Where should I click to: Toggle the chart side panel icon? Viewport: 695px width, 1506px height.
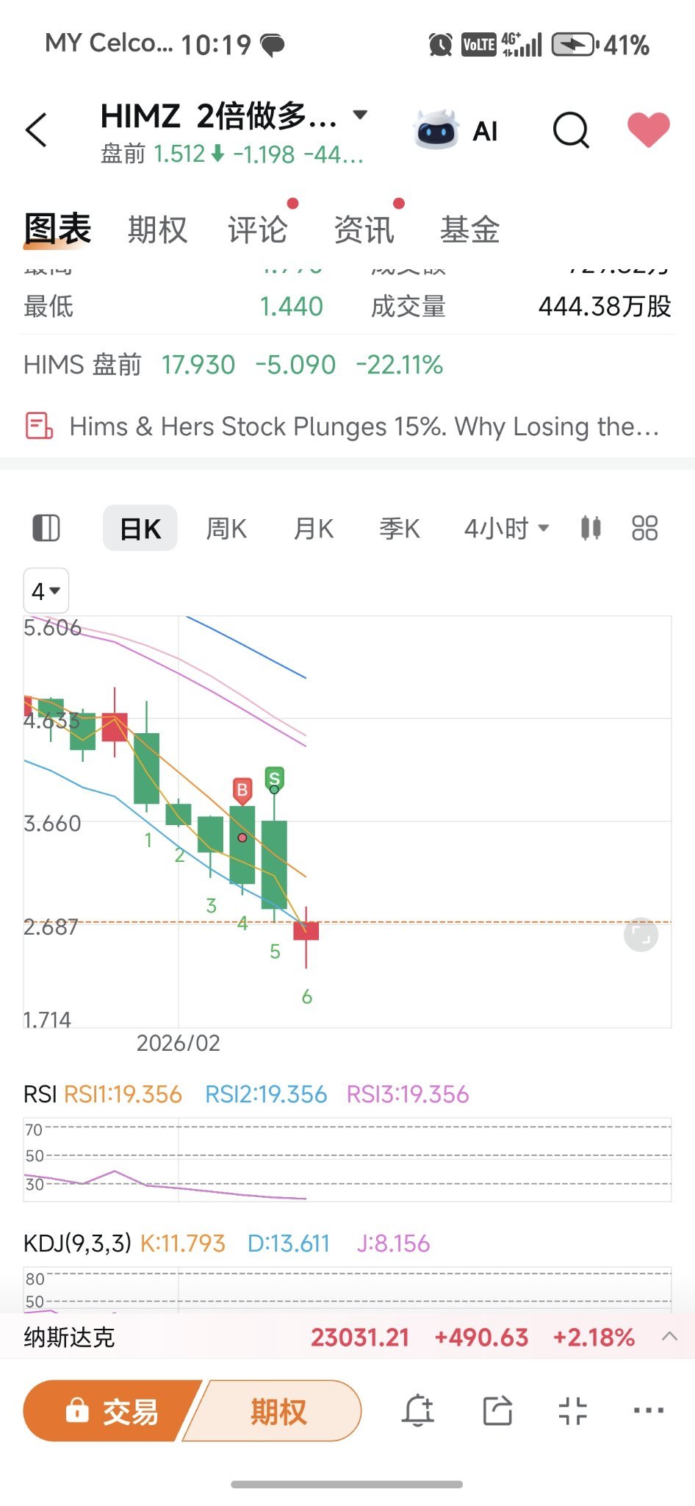point(46,528)
